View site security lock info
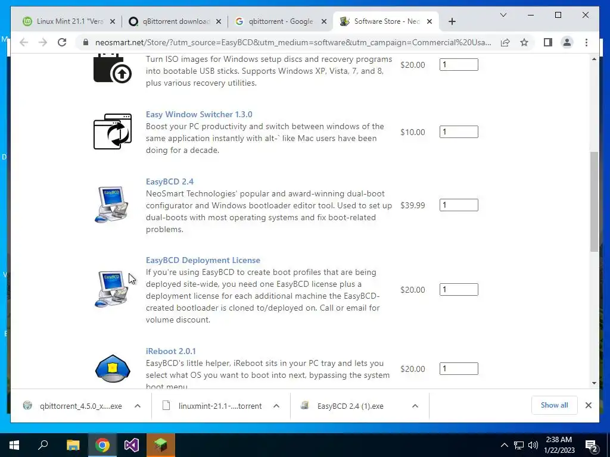Image resolution: width=610 pixels, height=457 pixels. point(86,42)
